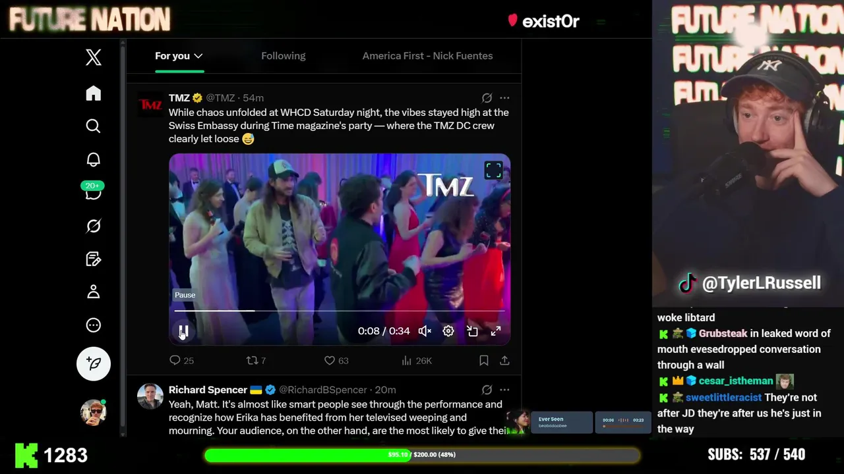Open account avatar at sidebar bottom

[x=94, y=412]
